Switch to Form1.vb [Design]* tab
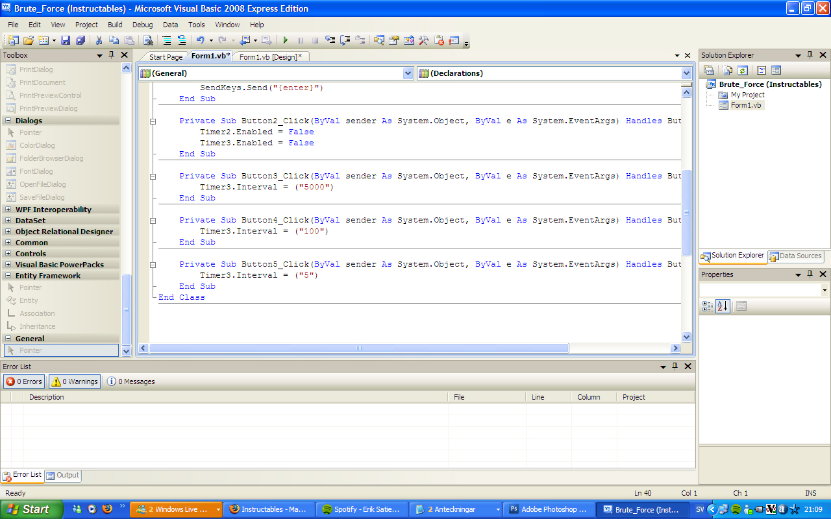The height and width of the screenshot is (519, 831). click(x=271, y=57)
